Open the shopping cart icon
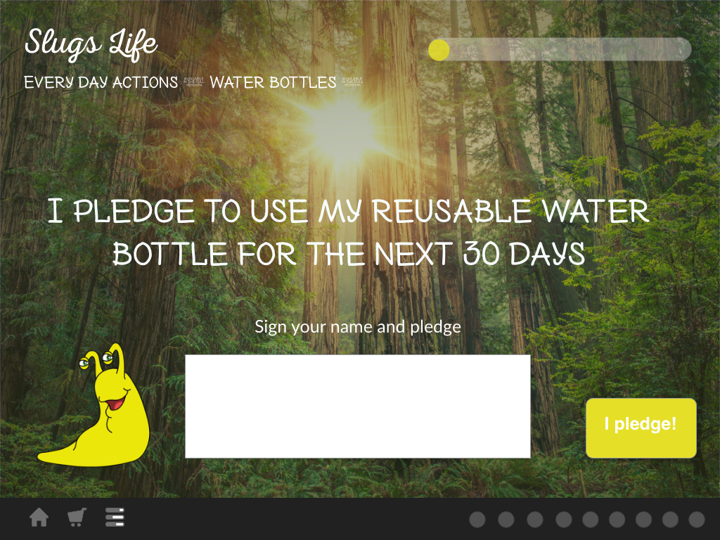Viewport: 720px width, 540px height. pyautogui.click(x=77, y=517)
